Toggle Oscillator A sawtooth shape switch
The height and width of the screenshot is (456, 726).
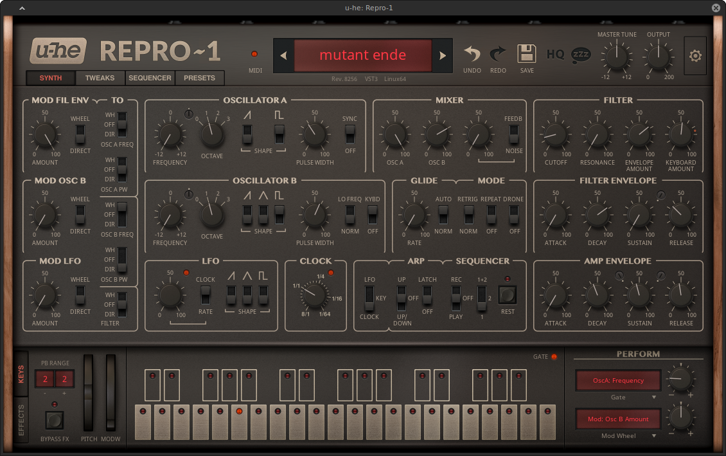click(247, 134)
